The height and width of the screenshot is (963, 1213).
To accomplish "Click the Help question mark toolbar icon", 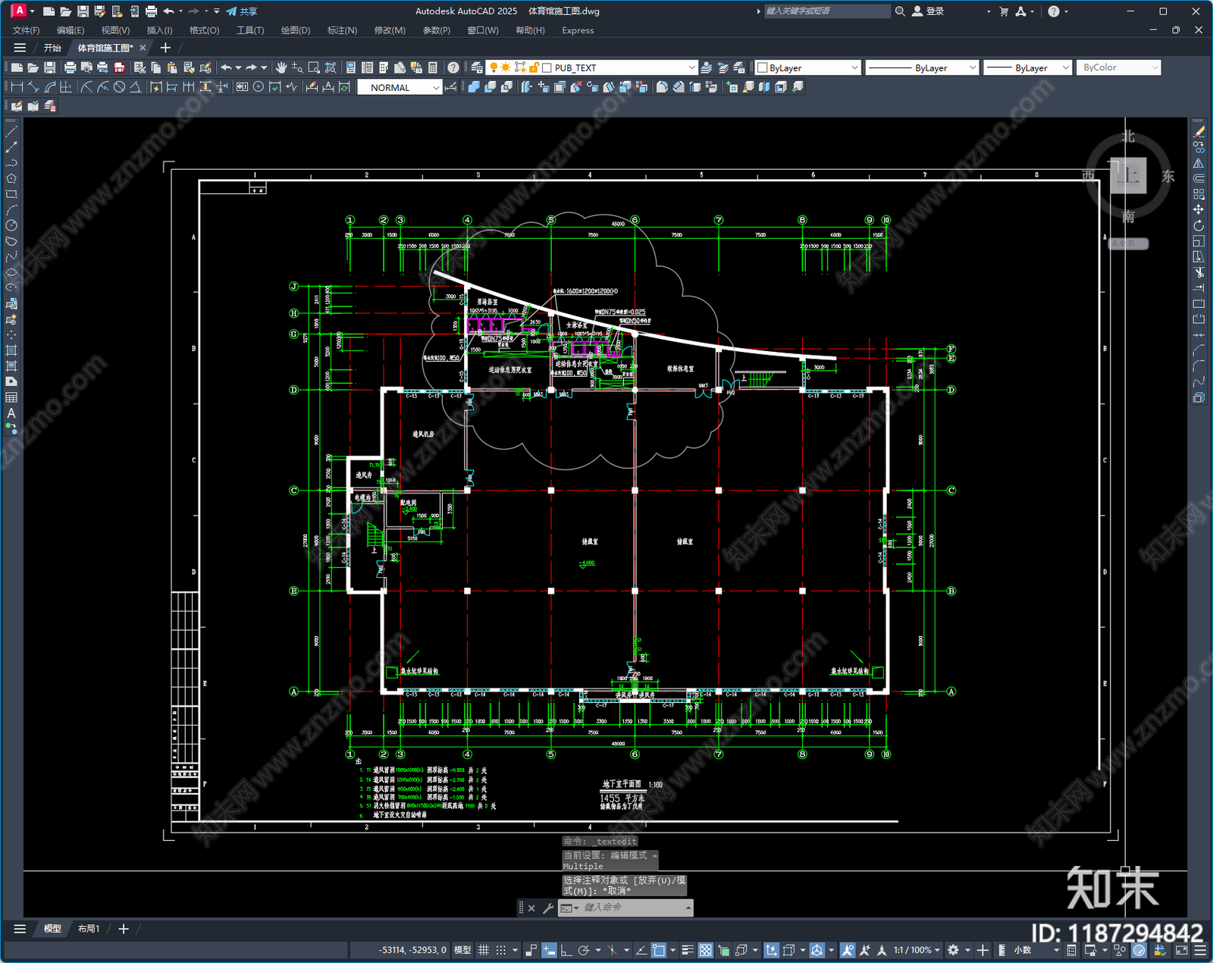I will (453, 67).
